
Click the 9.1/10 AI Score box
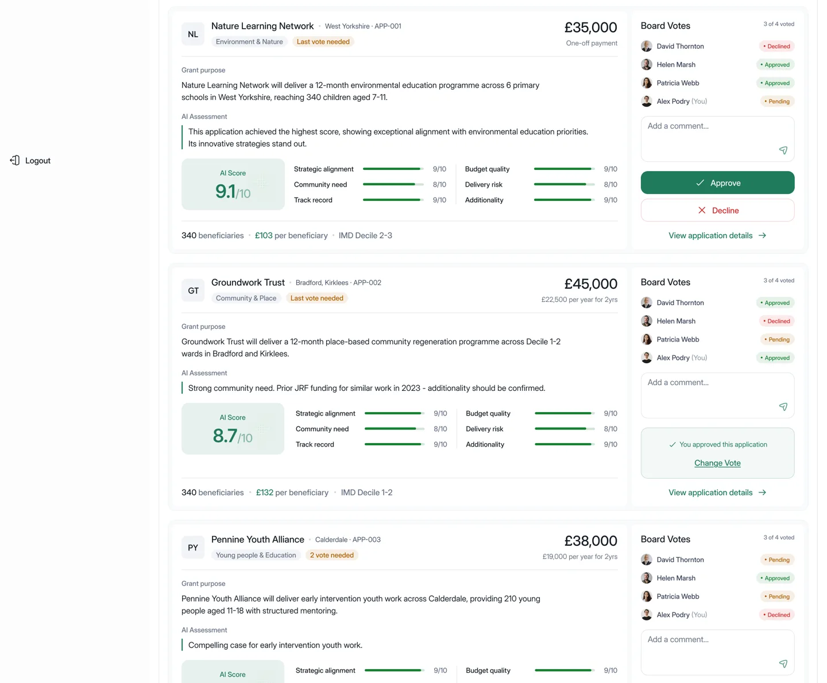click(x=233, y=184)
